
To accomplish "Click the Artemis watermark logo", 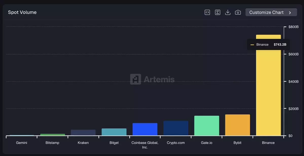I will 136,79.
